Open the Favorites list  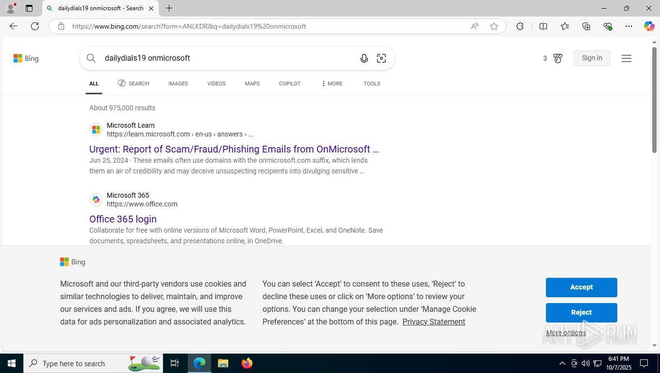tap(565, 26)
